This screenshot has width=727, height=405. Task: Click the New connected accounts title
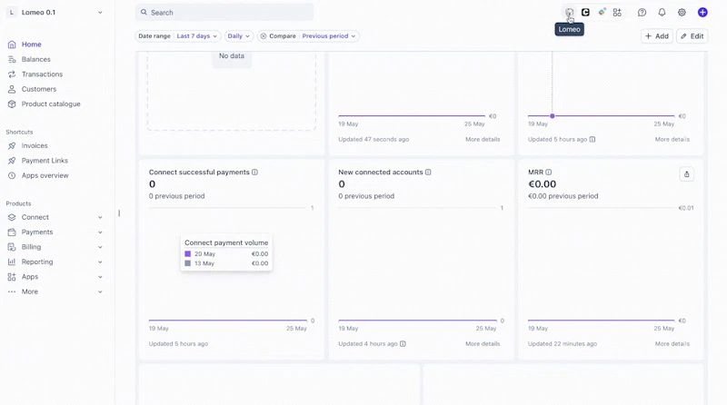(381, 172)
